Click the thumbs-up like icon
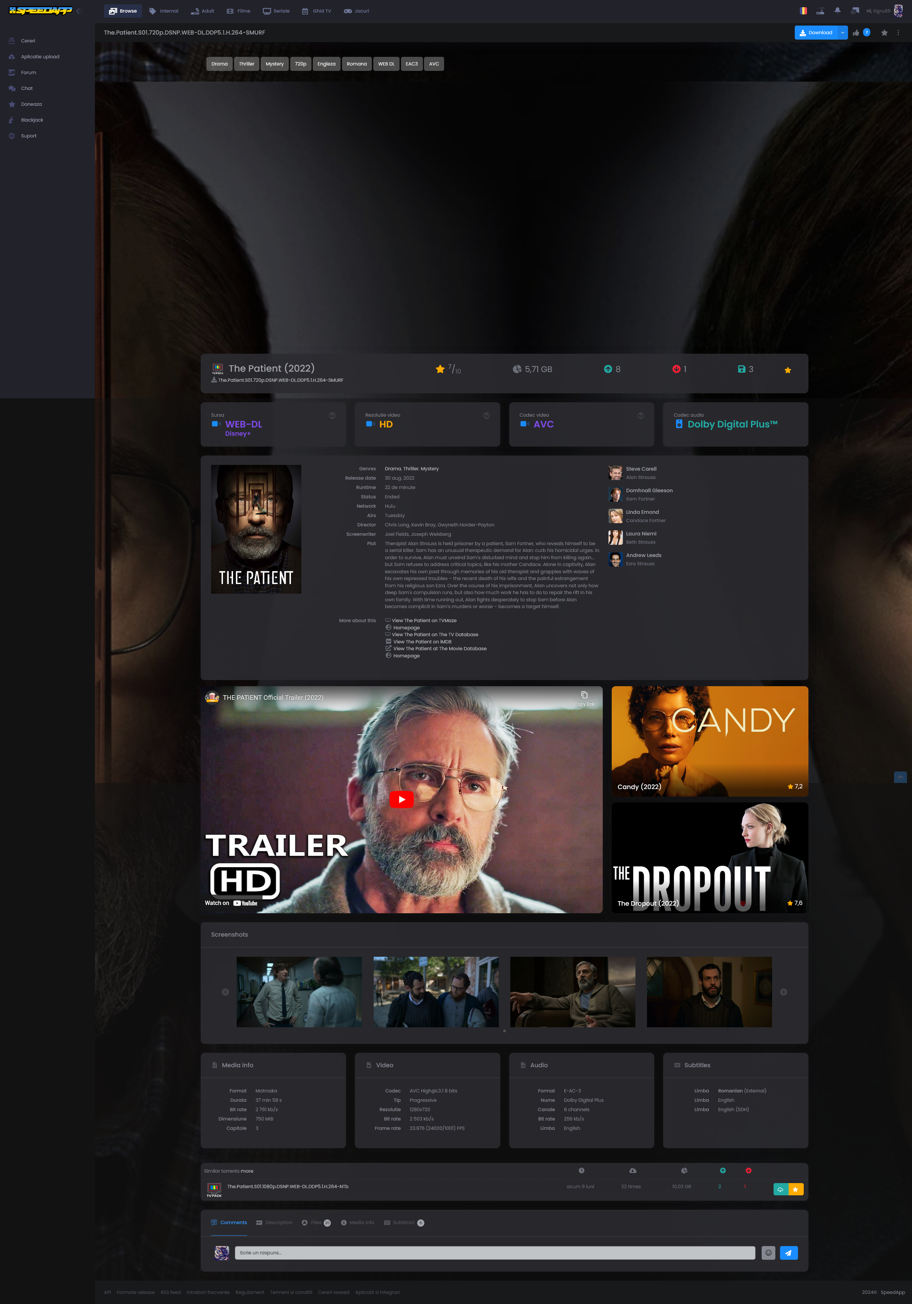The height and width of the screenshot is (1304, 912). pos(856,33)
